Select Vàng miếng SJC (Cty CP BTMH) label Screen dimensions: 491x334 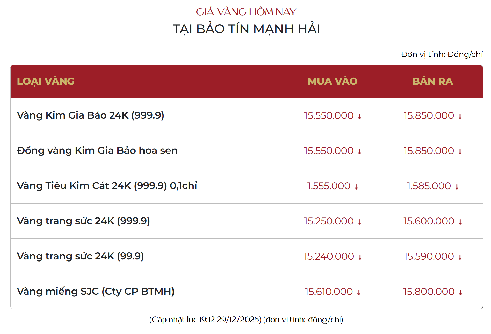click(x=96, y=292)
